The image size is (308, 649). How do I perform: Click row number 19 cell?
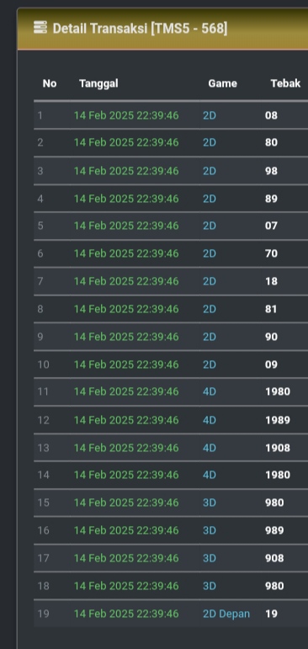click(x=43, y=614)
